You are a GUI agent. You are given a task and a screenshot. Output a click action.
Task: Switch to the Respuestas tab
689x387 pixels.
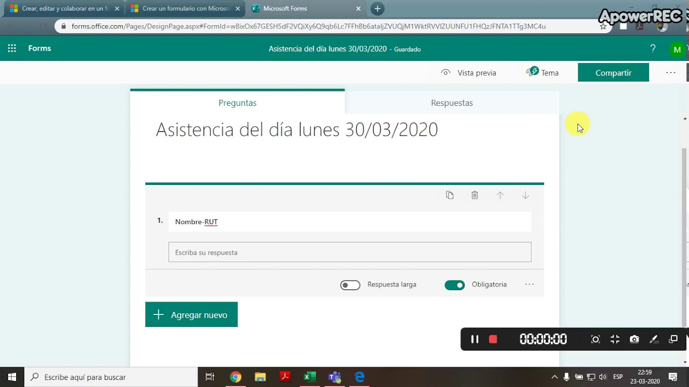(452, 103)
